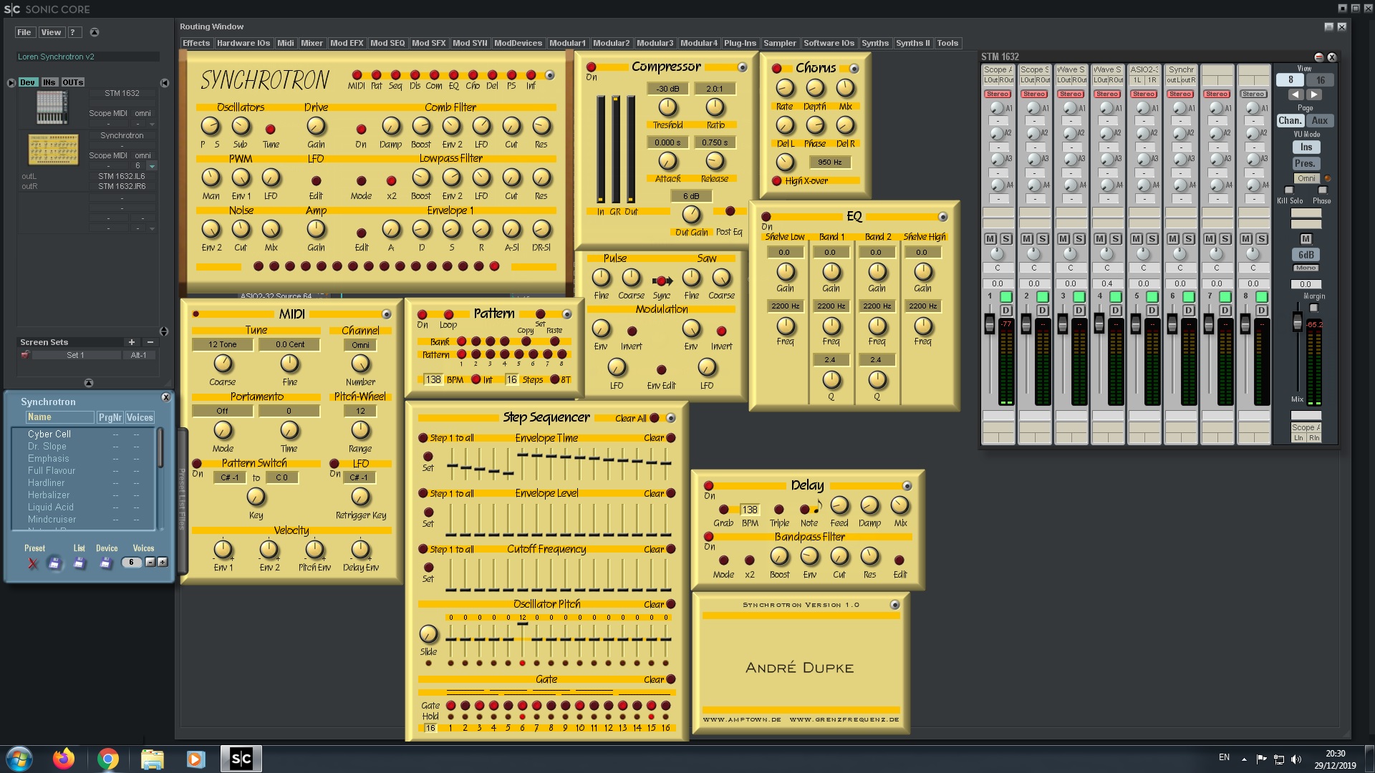Viewport: 1375px width, 773px height.
Task: Open the View menu
Action: pos(51,32)
